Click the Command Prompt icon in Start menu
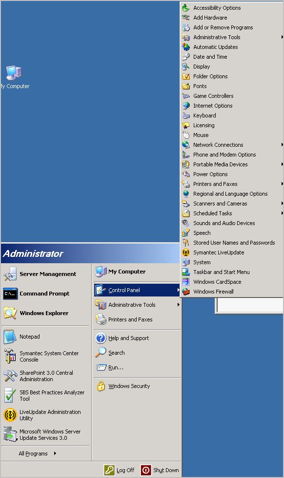 (10, 294)
